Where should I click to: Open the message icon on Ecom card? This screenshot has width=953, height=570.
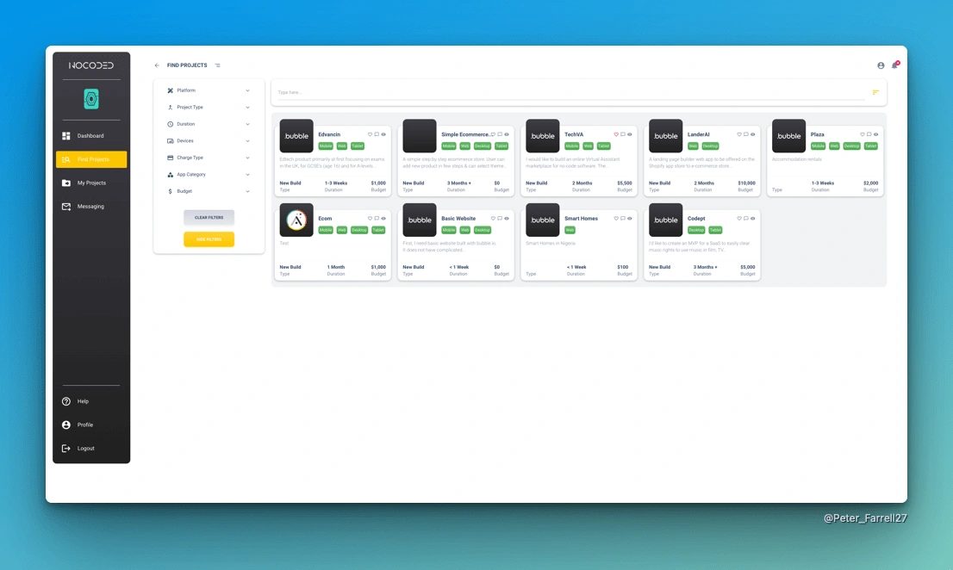[x=377, y=219]
